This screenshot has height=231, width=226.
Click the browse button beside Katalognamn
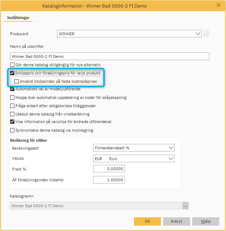pyautogui.click(x=185, y=206)
